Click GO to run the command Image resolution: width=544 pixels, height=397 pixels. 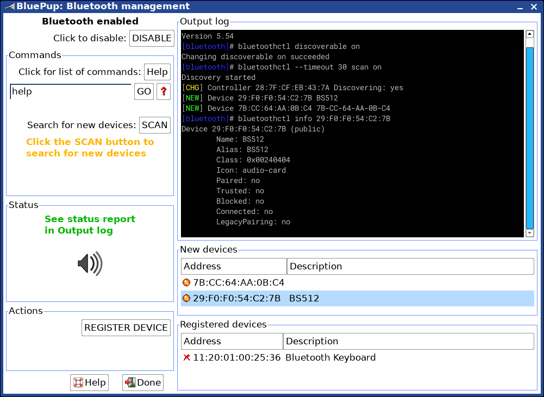point(144,92)
